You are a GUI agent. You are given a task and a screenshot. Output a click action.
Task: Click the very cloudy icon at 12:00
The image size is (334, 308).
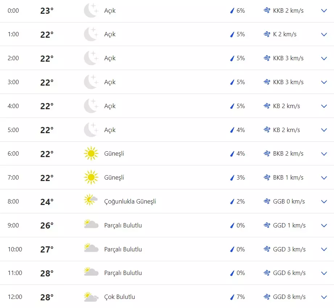tap(91, 297)
